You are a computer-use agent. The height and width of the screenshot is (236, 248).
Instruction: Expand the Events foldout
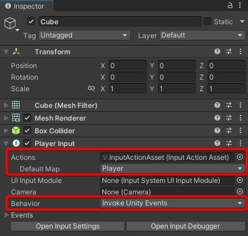(6, 215)
